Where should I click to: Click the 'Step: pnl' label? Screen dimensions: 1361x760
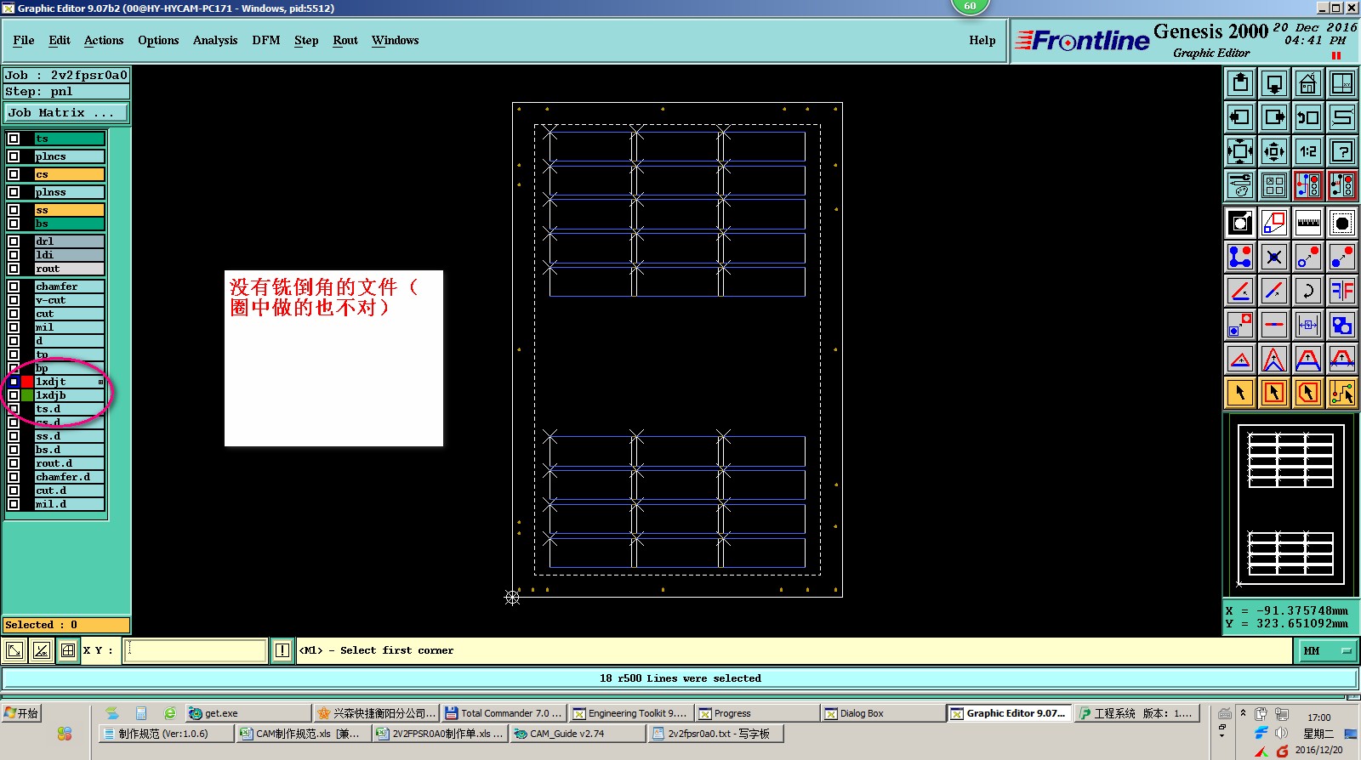[39, 91]
